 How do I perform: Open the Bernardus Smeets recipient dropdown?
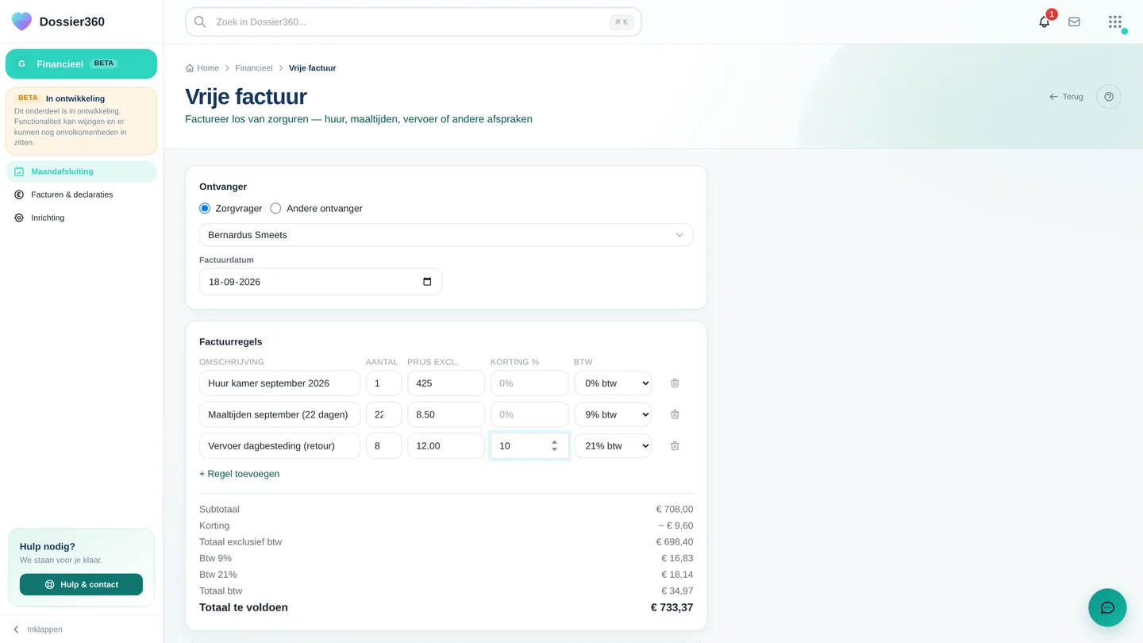tap(446, 235)
